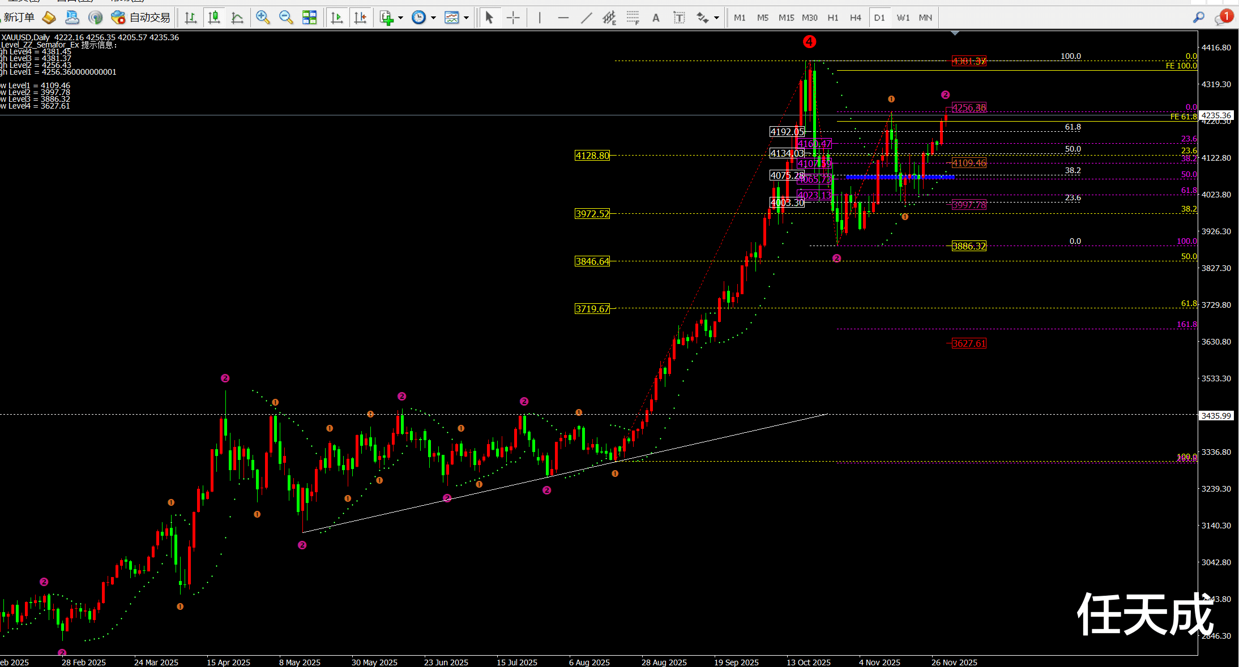Select the trendline drawing tool
Image resolution: width=1239 pixels, height=667 pixels.
click(587, 18)
